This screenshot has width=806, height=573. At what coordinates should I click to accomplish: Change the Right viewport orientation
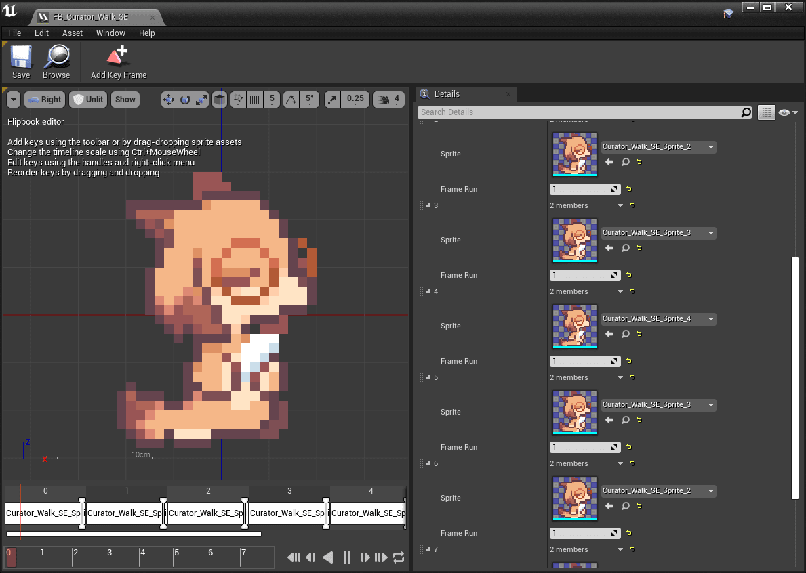45,100
